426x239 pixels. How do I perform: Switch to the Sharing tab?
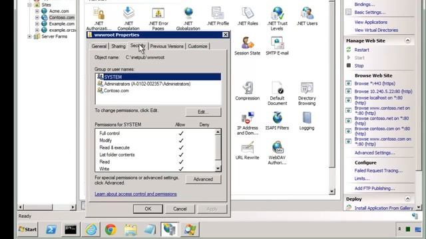[x=118, y=46]
